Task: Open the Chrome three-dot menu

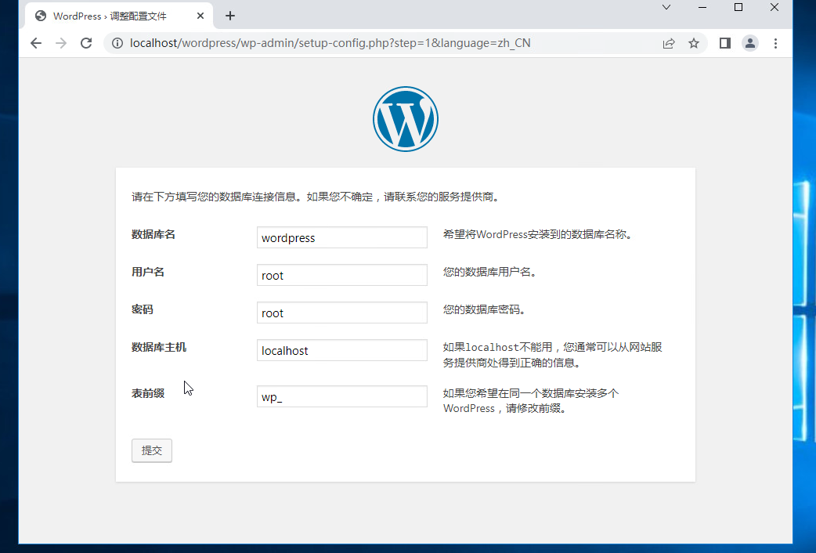Action: pyautogui.click(x=775, y=43)
